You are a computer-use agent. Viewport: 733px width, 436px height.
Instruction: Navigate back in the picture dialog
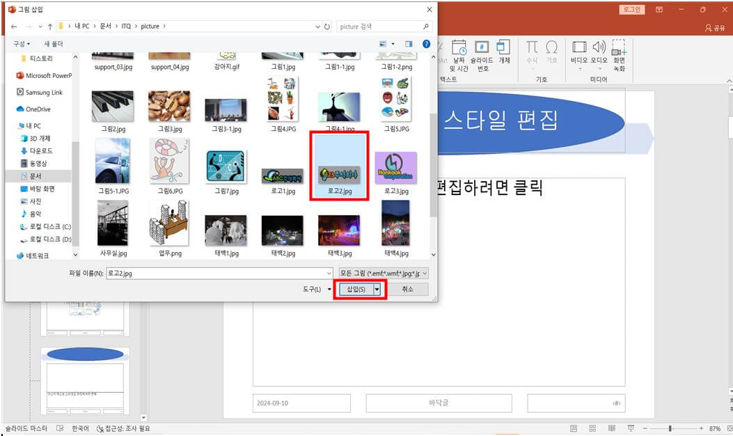(14, 26)
